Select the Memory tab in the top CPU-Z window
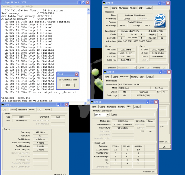Viewport: 185px width, 175px height. [133, 8]
